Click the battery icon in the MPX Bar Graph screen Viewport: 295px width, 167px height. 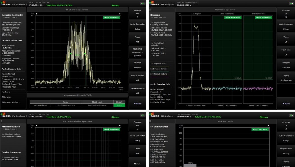click(291, 115)
